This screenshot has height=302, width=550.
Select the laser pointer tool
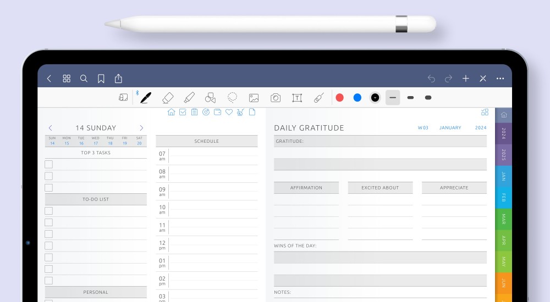point(318,98)
